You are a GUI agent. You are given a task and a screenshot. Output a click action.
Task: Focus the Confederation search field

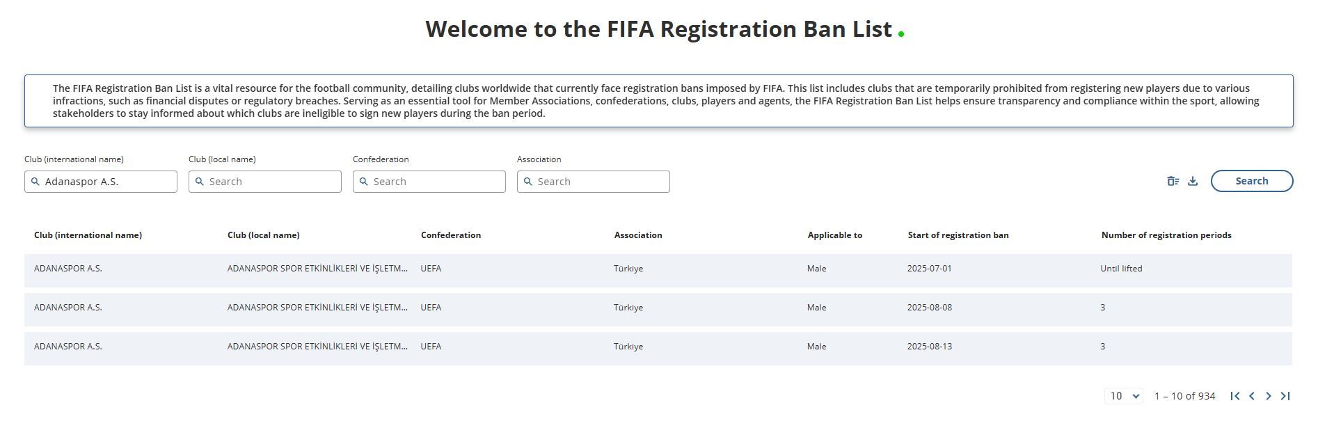tap(429, 182)
